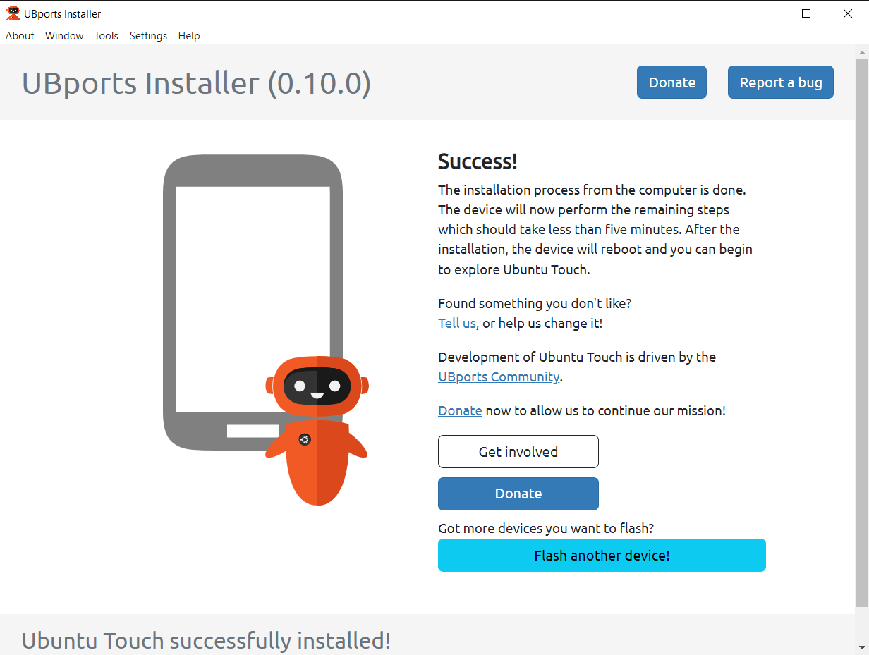Image resolution: width=869 pixels, height=655 pixels.
Task: Open the UBports Community link
Action: pos(499,377)
